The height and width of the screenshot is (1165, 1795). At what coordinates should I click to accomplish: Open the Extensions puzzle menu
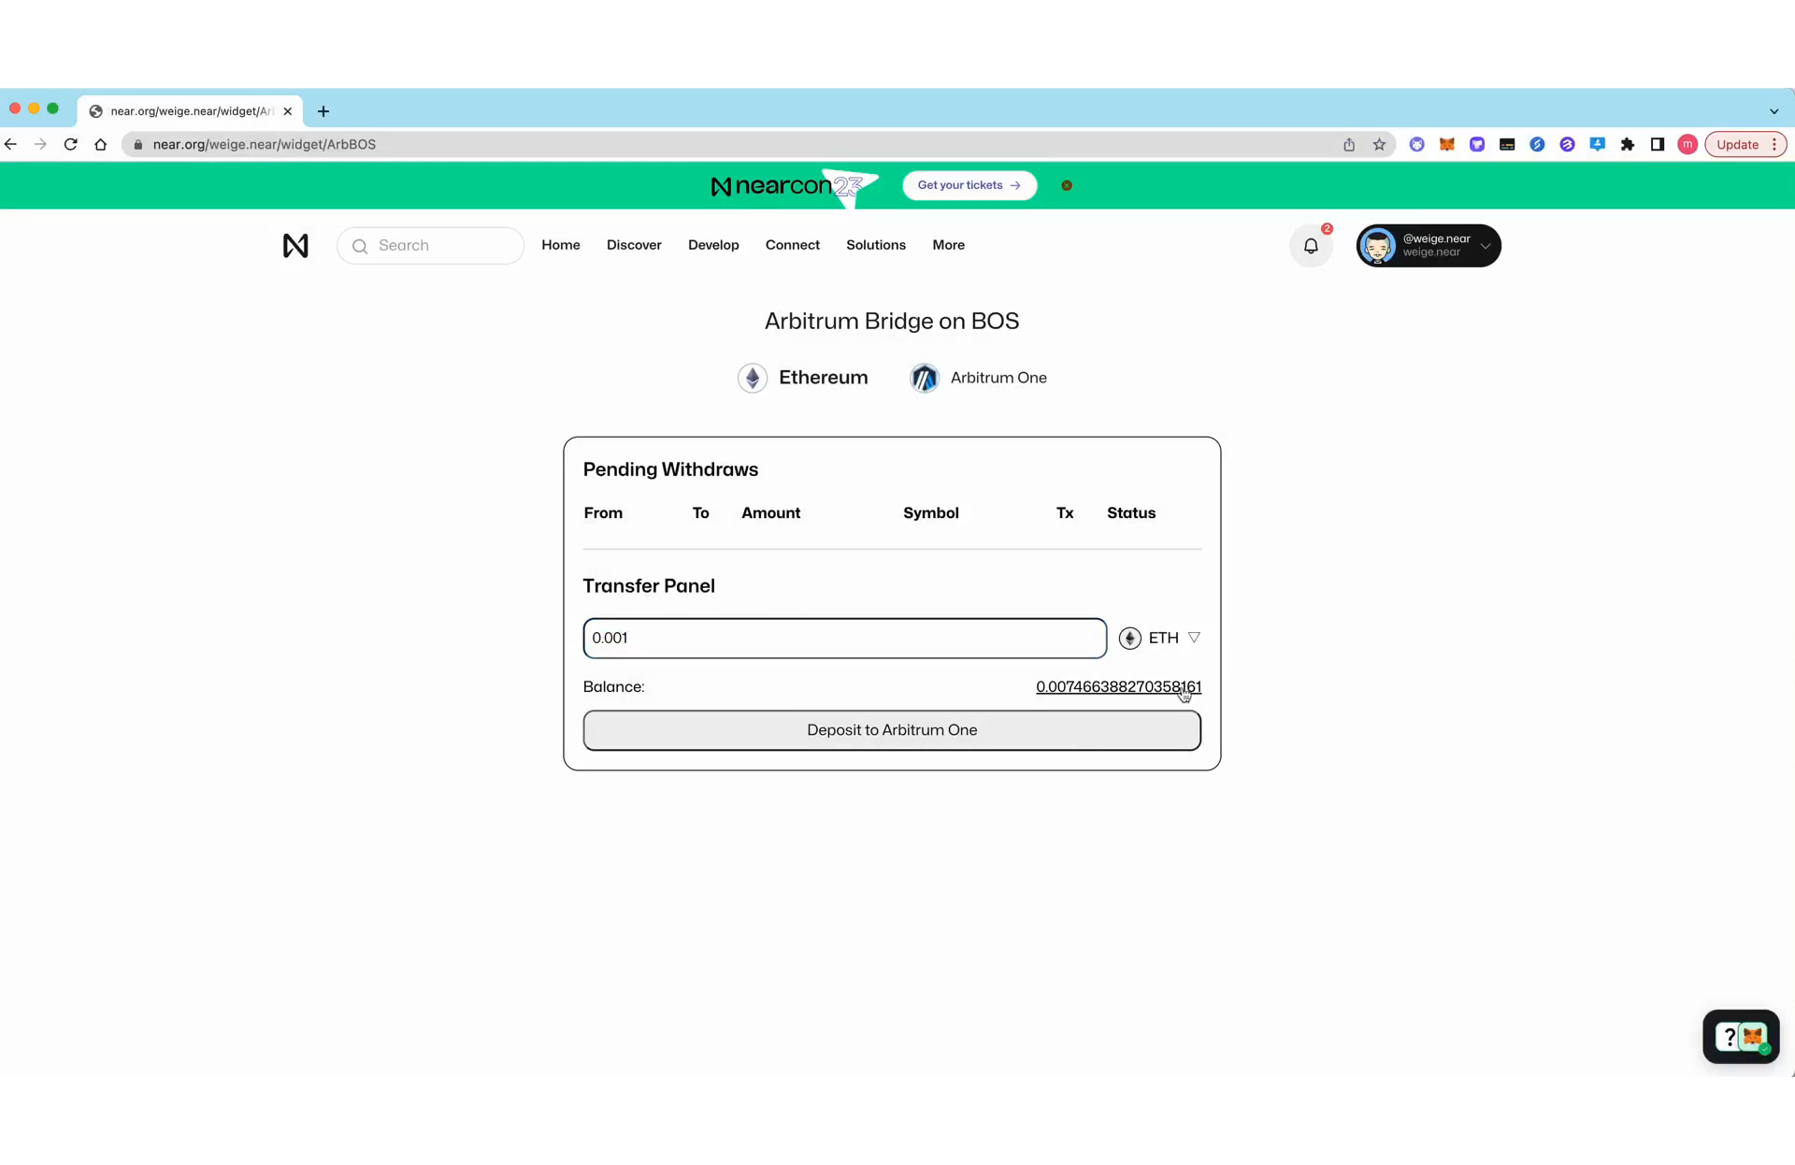pos(1628,144)
